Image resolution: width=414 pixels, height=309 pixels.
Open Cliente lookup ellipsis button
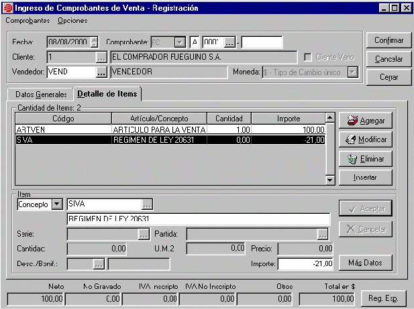(101, 57)
